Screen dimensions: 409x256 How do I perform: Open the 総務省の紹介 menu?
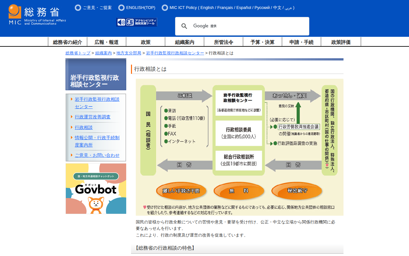click(68, 42)
